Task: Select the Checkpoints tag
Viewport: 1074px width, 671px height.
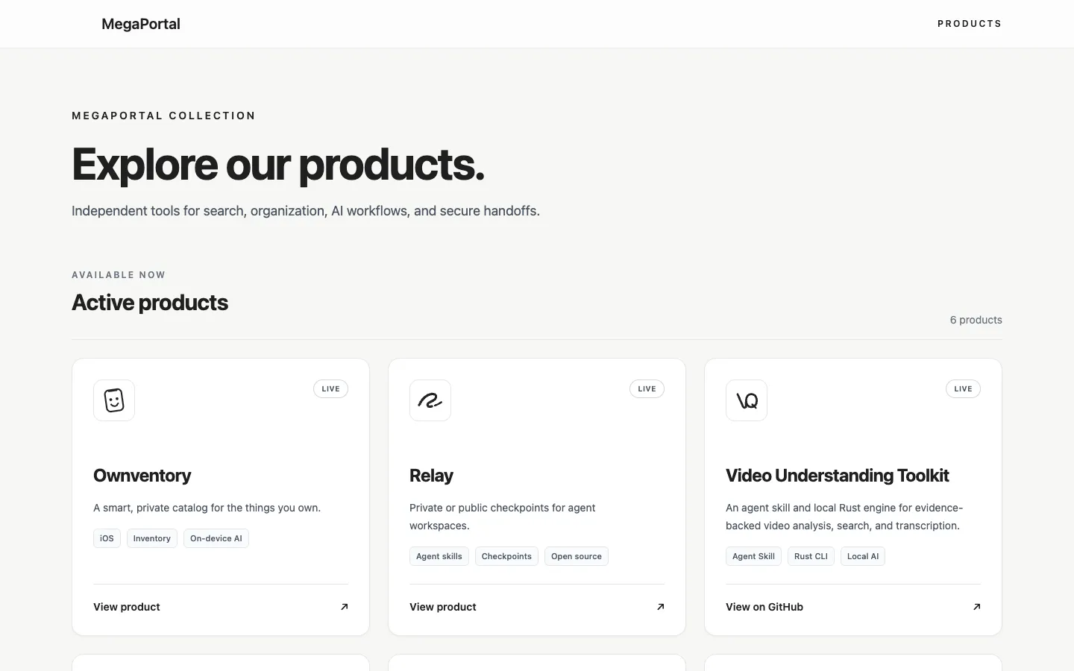Action: pyautogui.click(x=506, y=556)
